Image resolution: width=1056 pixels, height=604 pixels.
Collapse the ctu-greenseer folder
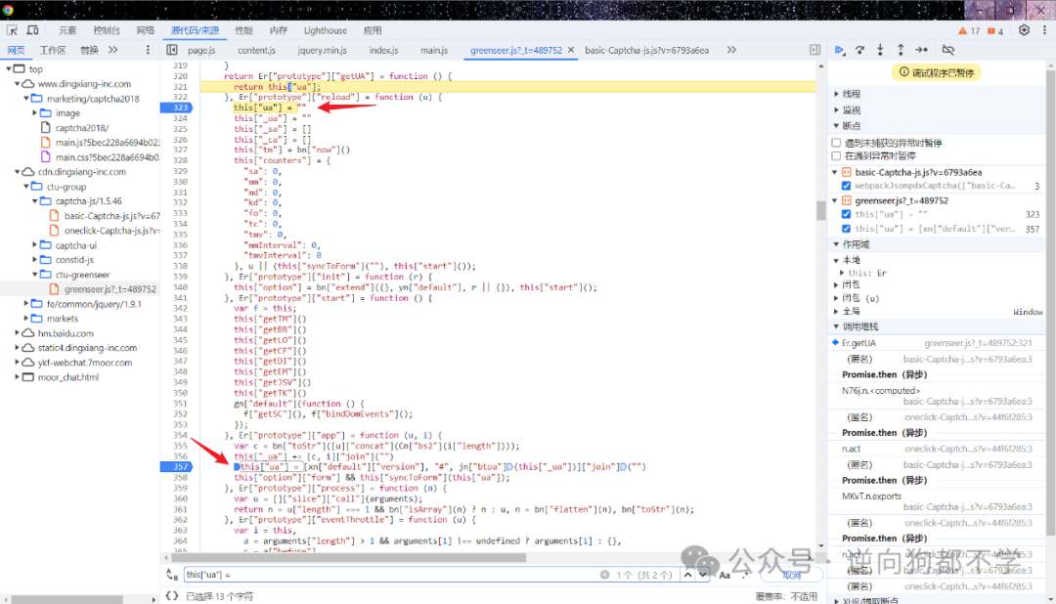click(35, 275)
